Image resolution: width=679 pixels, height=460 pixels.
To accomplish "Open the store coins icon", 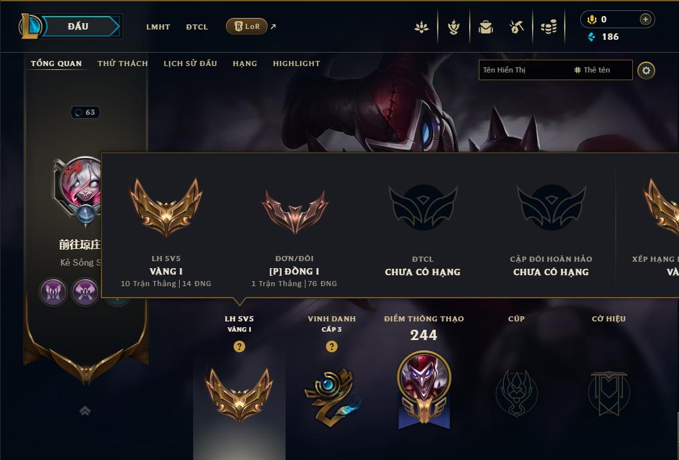I will [x=549, y=28].
